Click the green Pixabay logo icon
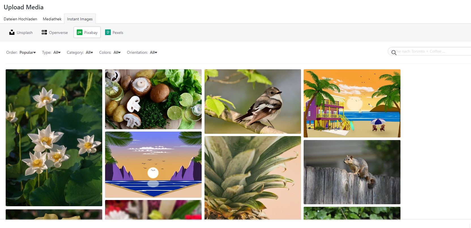The image size is (471, 228). [x=80, y=32]
